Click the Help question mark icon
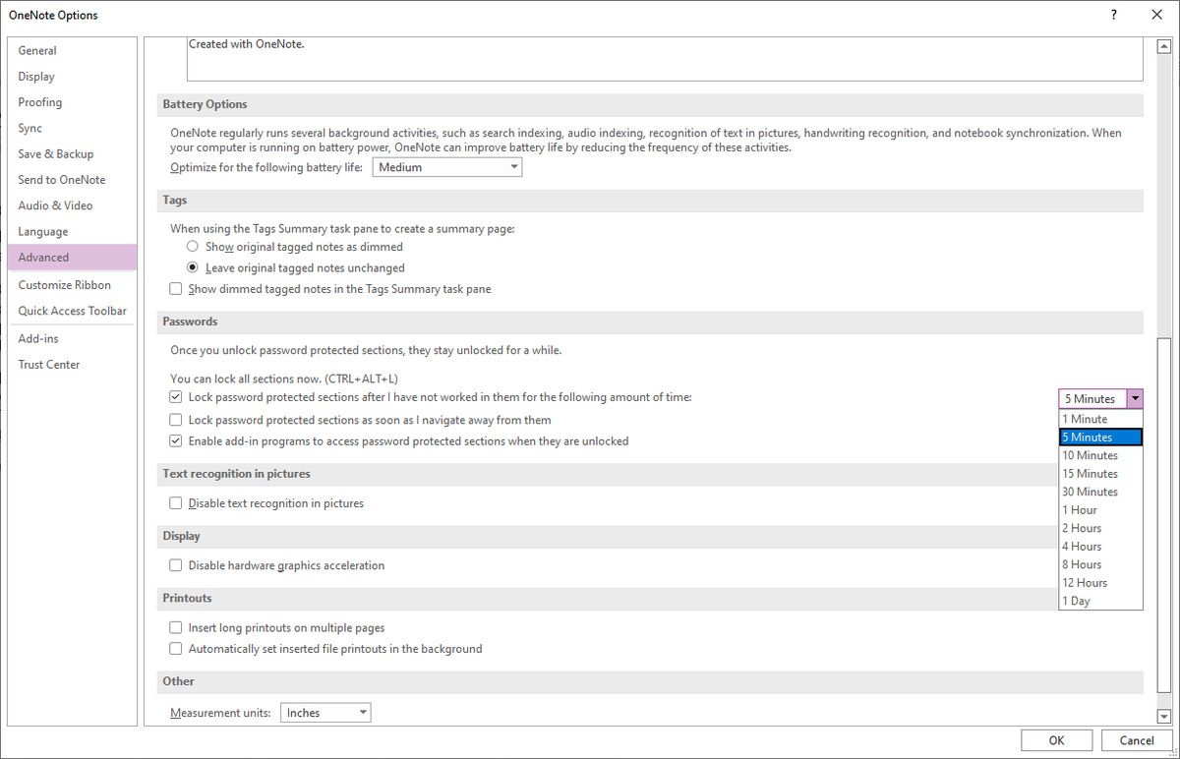Viewport: 1180px width, 759px height. 1114,15
